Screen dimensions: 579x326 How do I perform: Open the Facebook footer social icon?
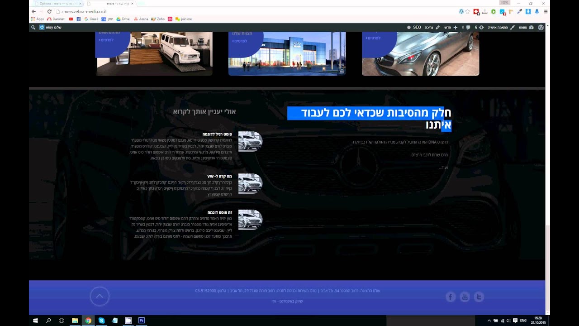click(x=451, y=297)
